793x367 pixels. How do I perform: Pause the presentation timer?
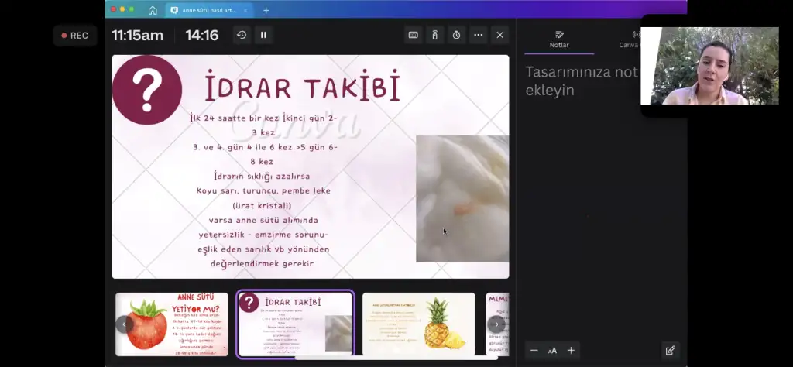click(x=263, y=35)
